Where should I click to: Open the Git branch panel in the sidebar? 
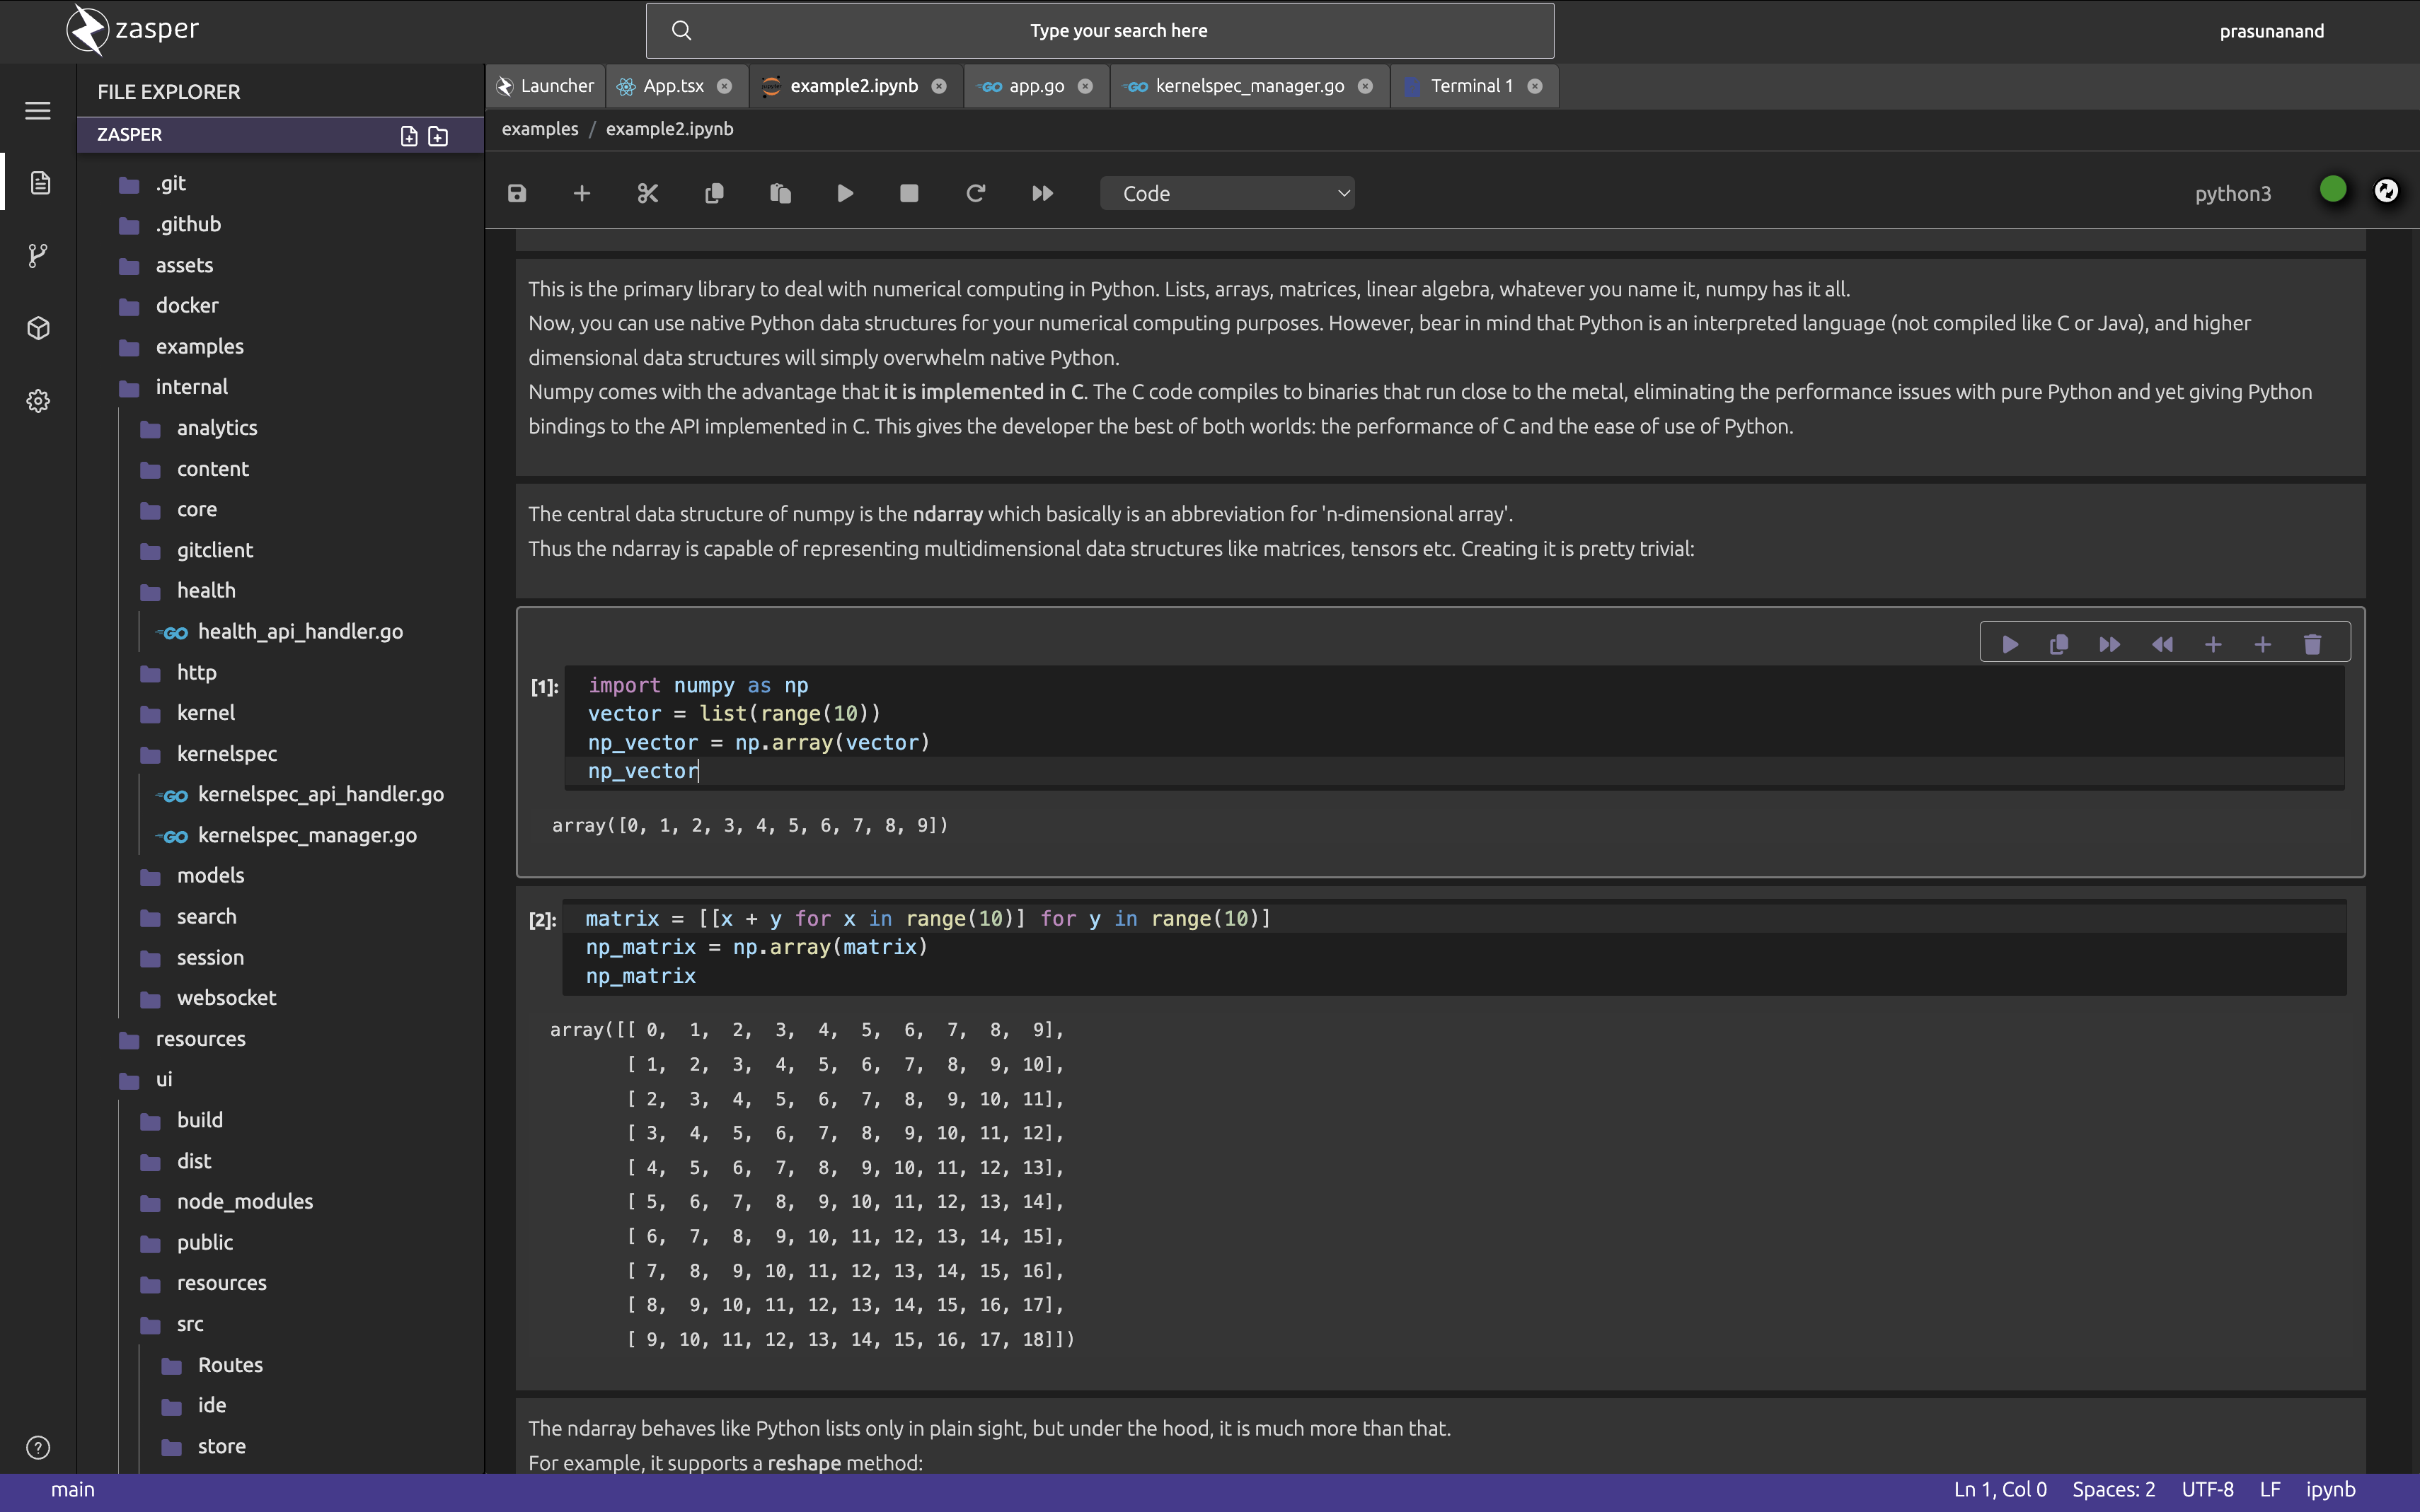38,255
